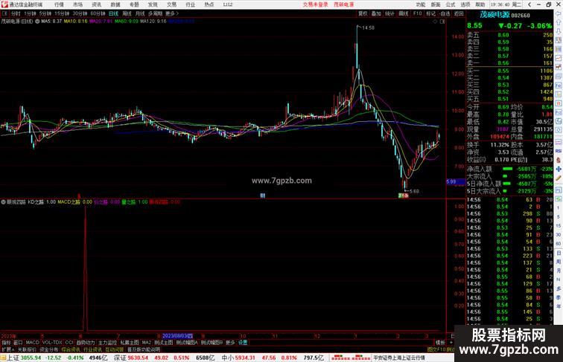Click the toggle icon left of 分时
The width and height of the screenshot is (563, 362).
tap(4, 13)
